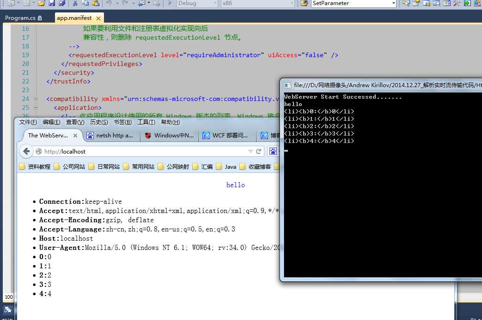Open the 收藏博客 bookmark folder
Screen dimensions: 482x320
(256, 166)
